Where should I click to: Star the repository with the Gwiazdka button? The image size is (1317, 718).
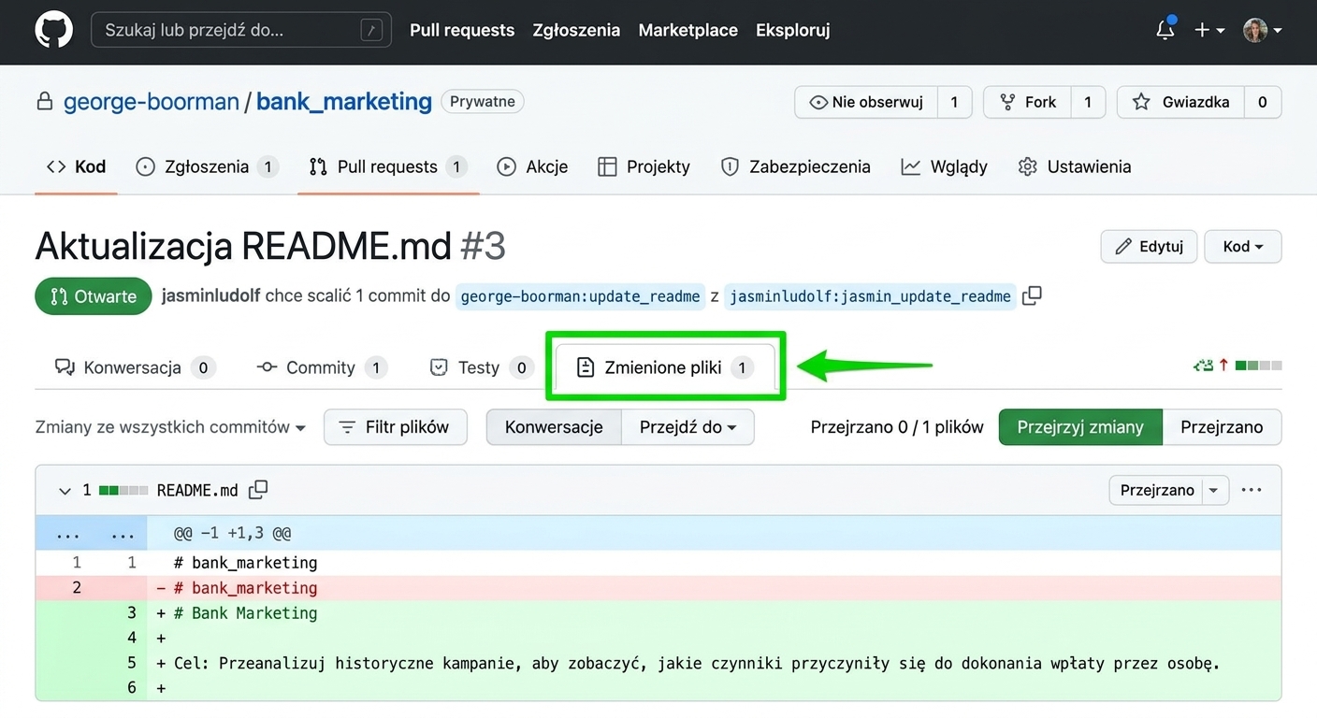(1180, 102)
